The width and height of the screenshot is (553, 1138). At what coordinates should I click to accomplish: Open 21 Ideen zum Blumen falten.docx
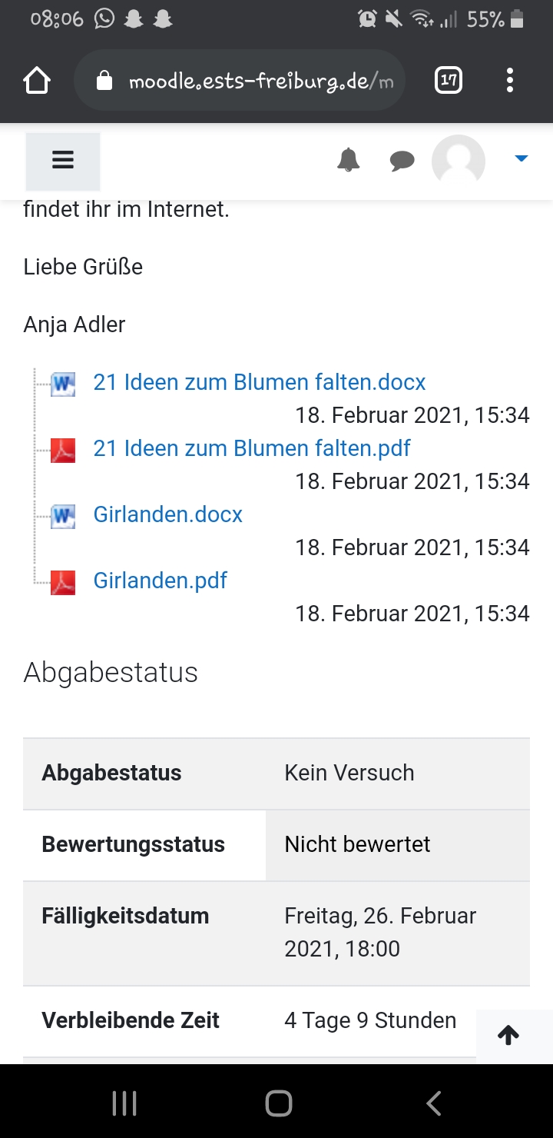(x=260, y=382)
